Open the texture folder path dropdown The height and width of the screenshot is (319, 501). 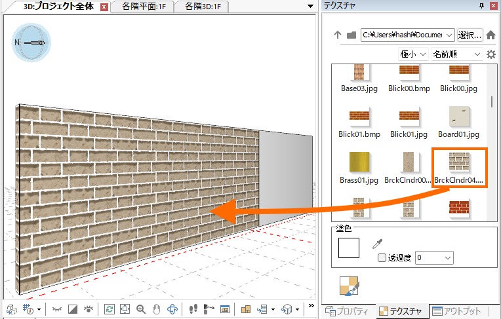coord(449,35)
